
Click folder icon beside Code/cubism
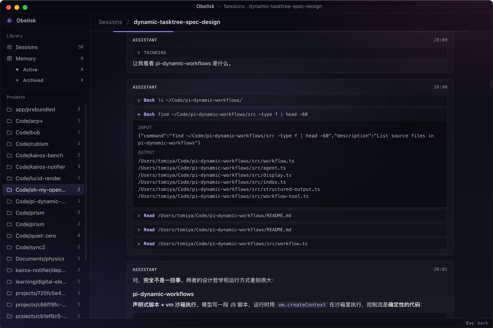tap(9, 144)
